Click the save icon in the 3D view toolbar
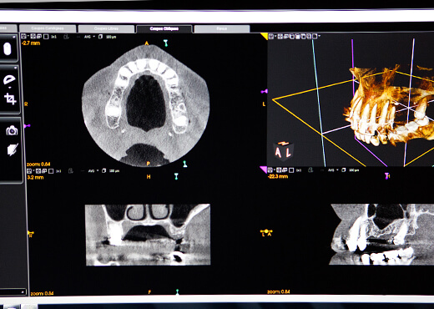Viewport: 434px width, 309px height. [x=270, y=37]
